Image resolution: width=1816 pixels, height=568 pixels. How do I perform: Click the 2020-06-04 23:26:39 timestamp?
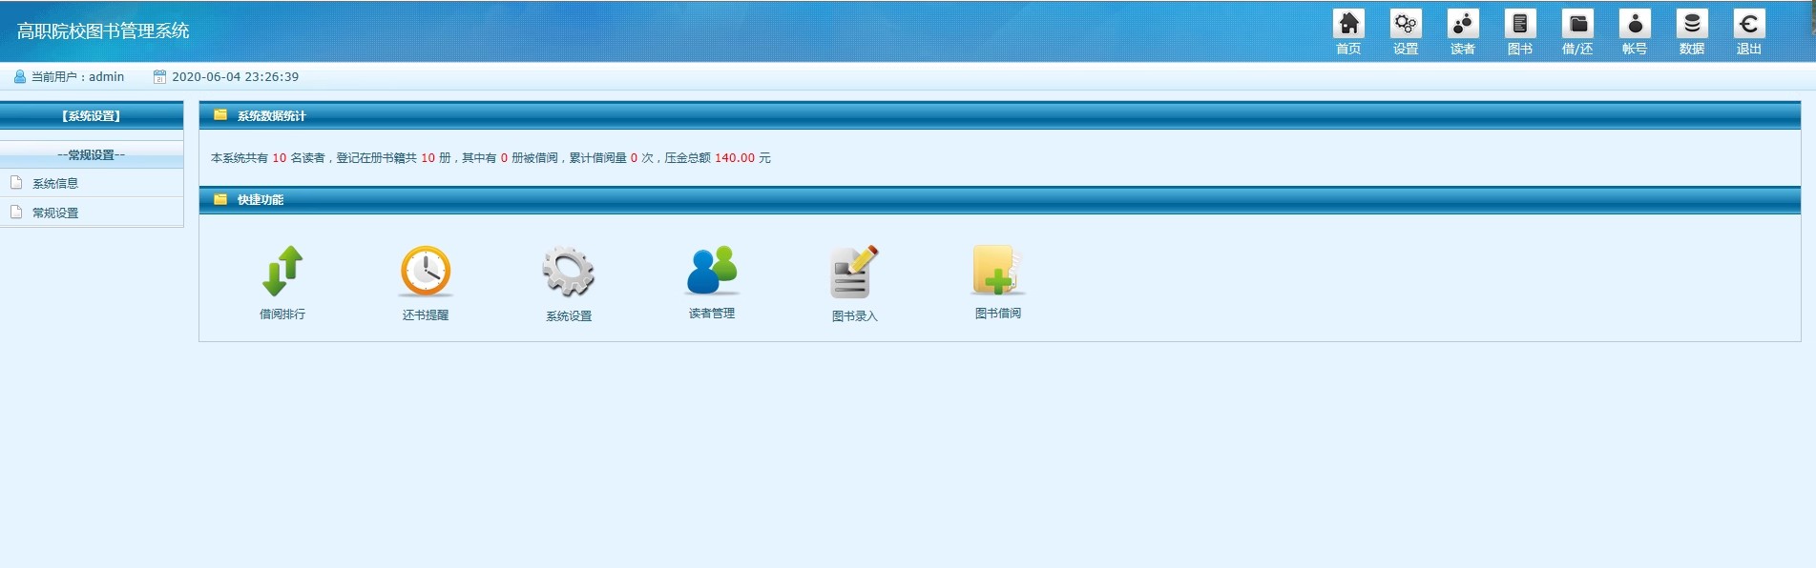click(235, 76)
